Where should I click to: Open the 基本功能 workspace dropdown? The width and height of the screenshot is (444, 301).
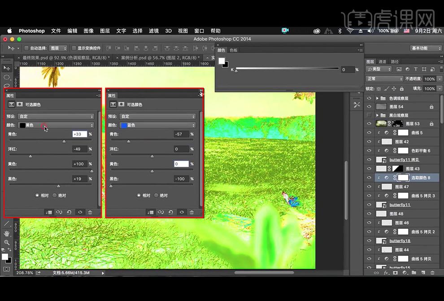coord(426,48)
